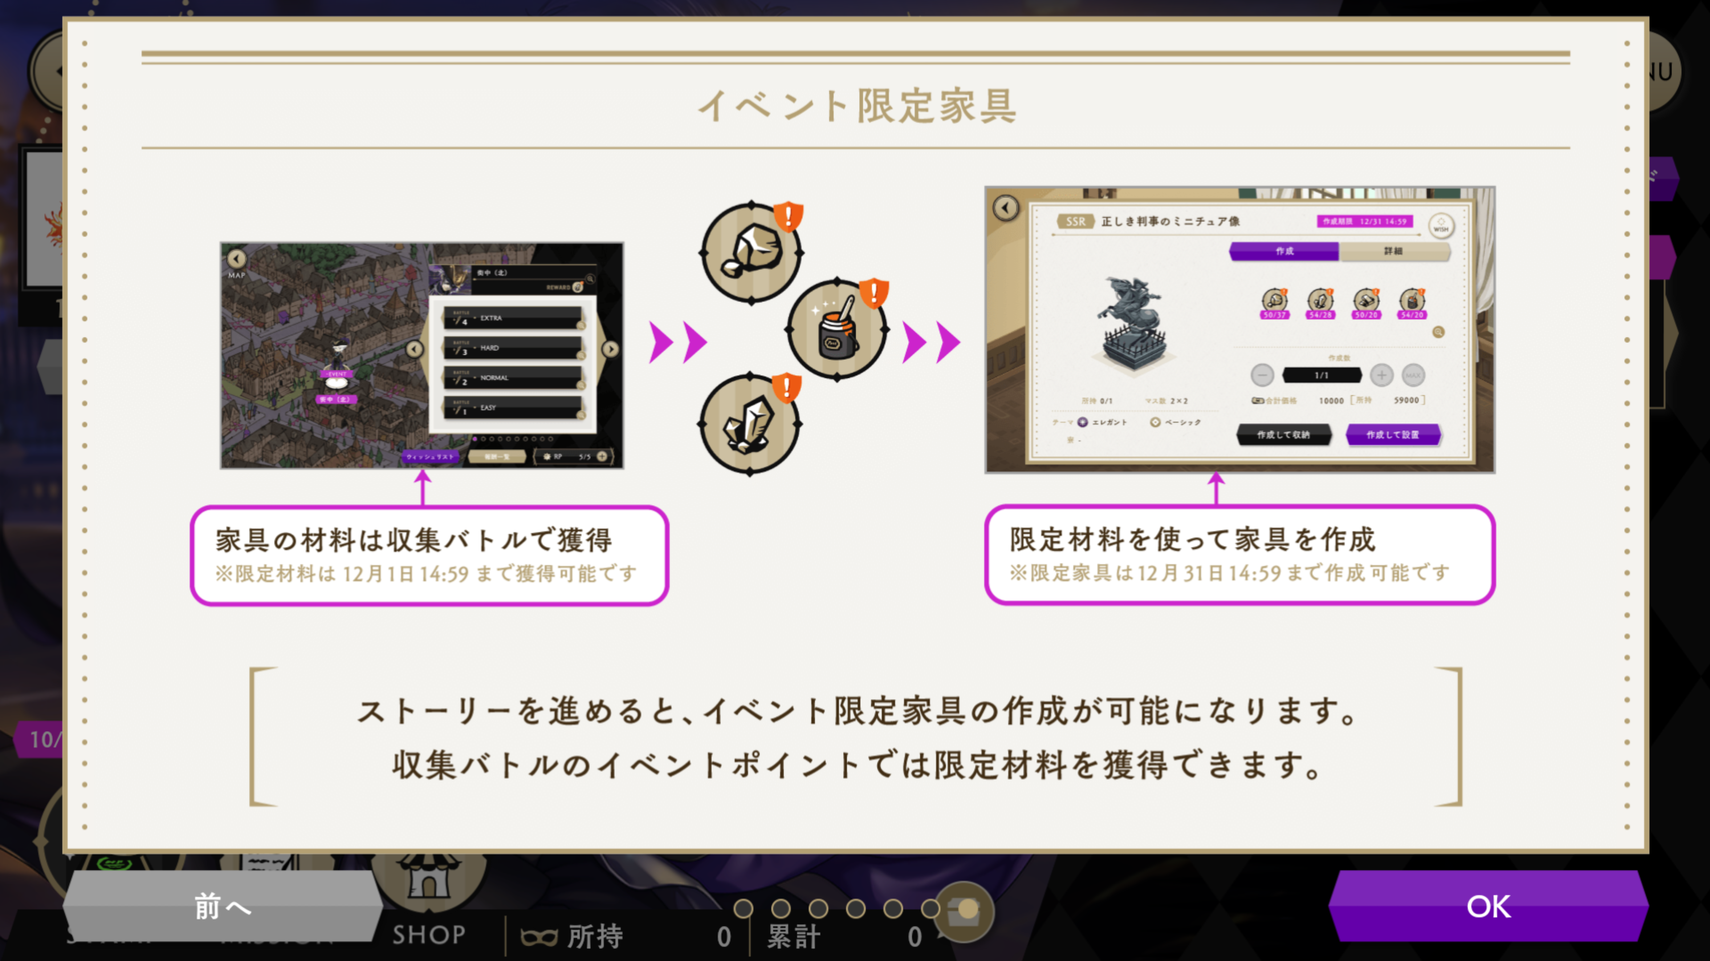
Task: Click the plus stepper for craft quantity
Action: coord(1381,376)
